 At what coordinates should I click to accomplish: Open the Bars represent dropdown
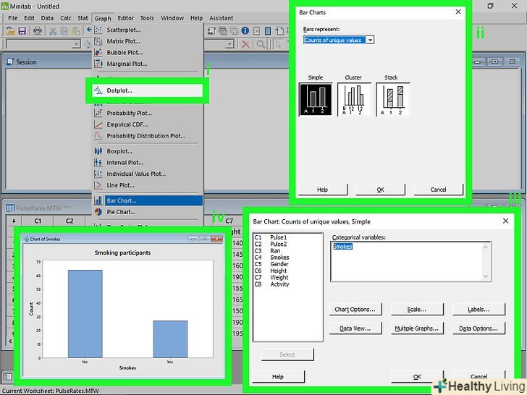point(370,40)
